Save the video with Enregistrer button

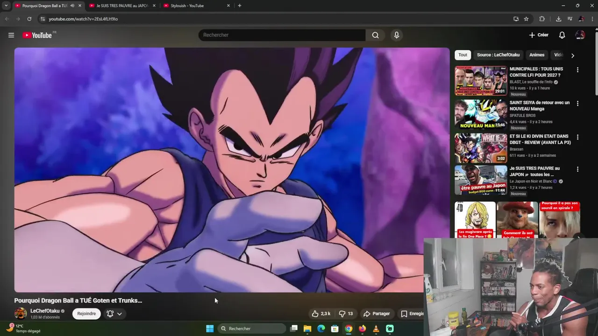[412, 314]
